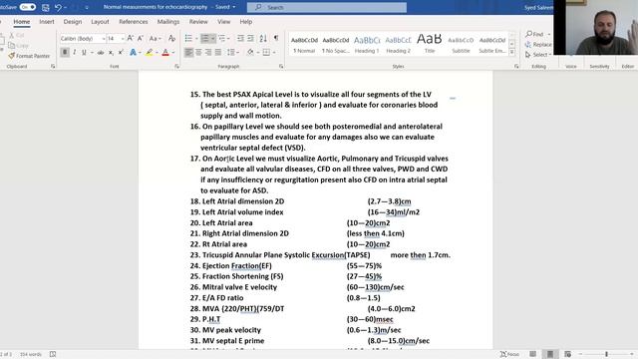Open Line and Paragraph Spacing options
Viewport: 638px width, 359px height.
tap(232, 52)
